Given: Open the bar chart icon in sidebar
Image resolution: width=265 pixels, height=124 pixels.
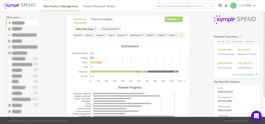Looking at the screenshot, I should [10, 35].
